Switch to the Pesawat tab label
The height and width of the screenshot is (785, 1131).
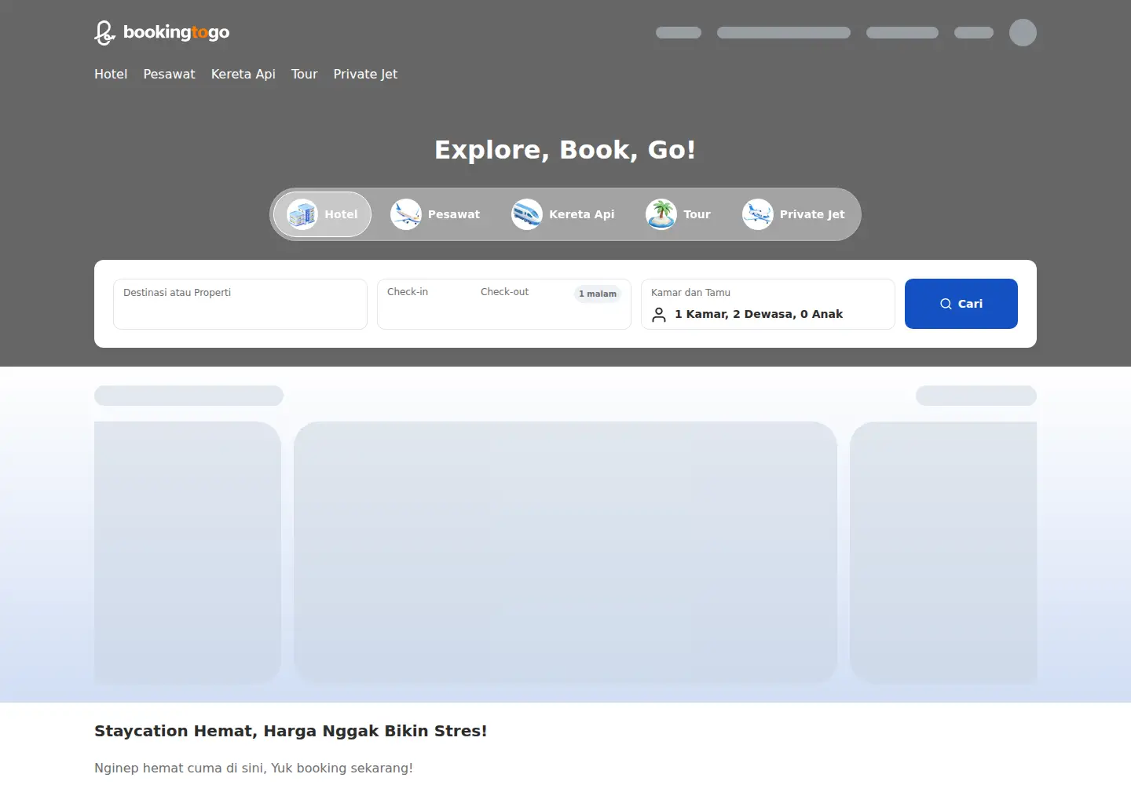pyautogui.click(x=454, y=214)
